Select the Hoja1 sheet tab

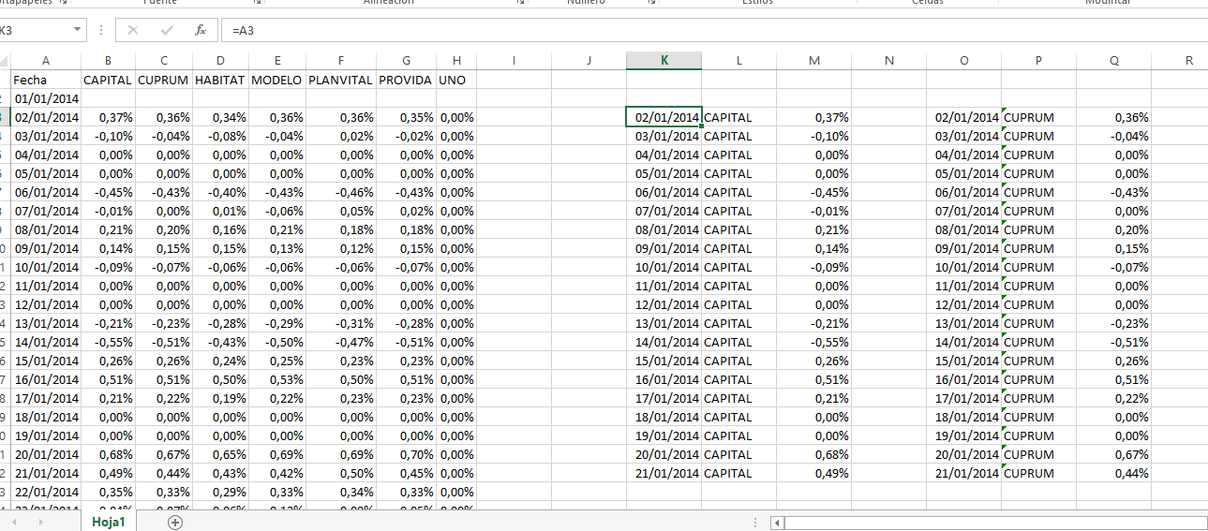pos(109,522)
